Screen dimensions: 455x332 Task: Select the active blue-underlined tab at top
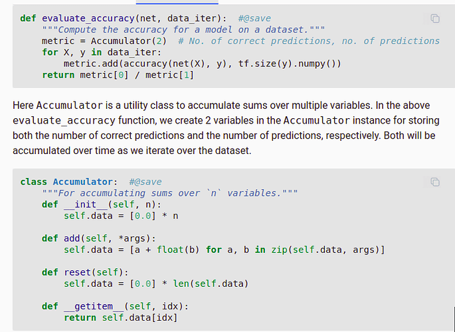coord(177,3)
